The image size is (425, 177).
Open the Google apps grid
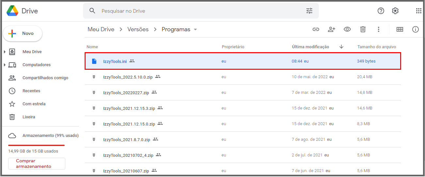tap(418, 11)
